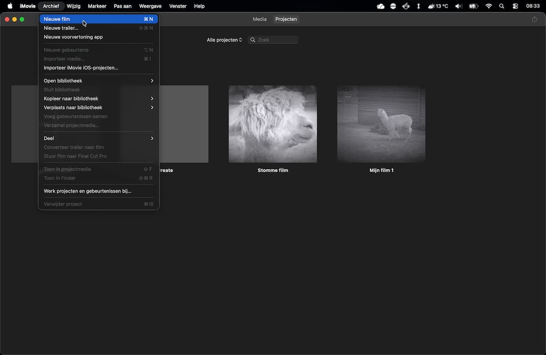Switch to the Projecten tab
546x355 pixels.
pos(286,19)
